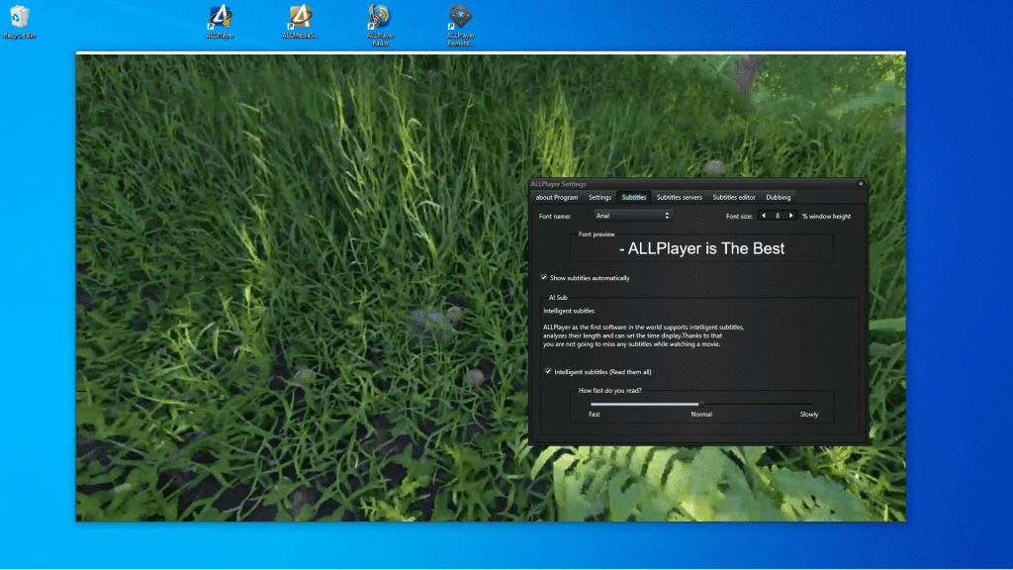Click the reading speed slider handle

pyautogui.click(x=701, y=404)
